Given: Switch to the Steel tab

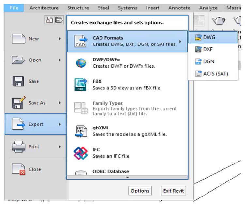Looking at the screenshot, I should tap(103, 8).
